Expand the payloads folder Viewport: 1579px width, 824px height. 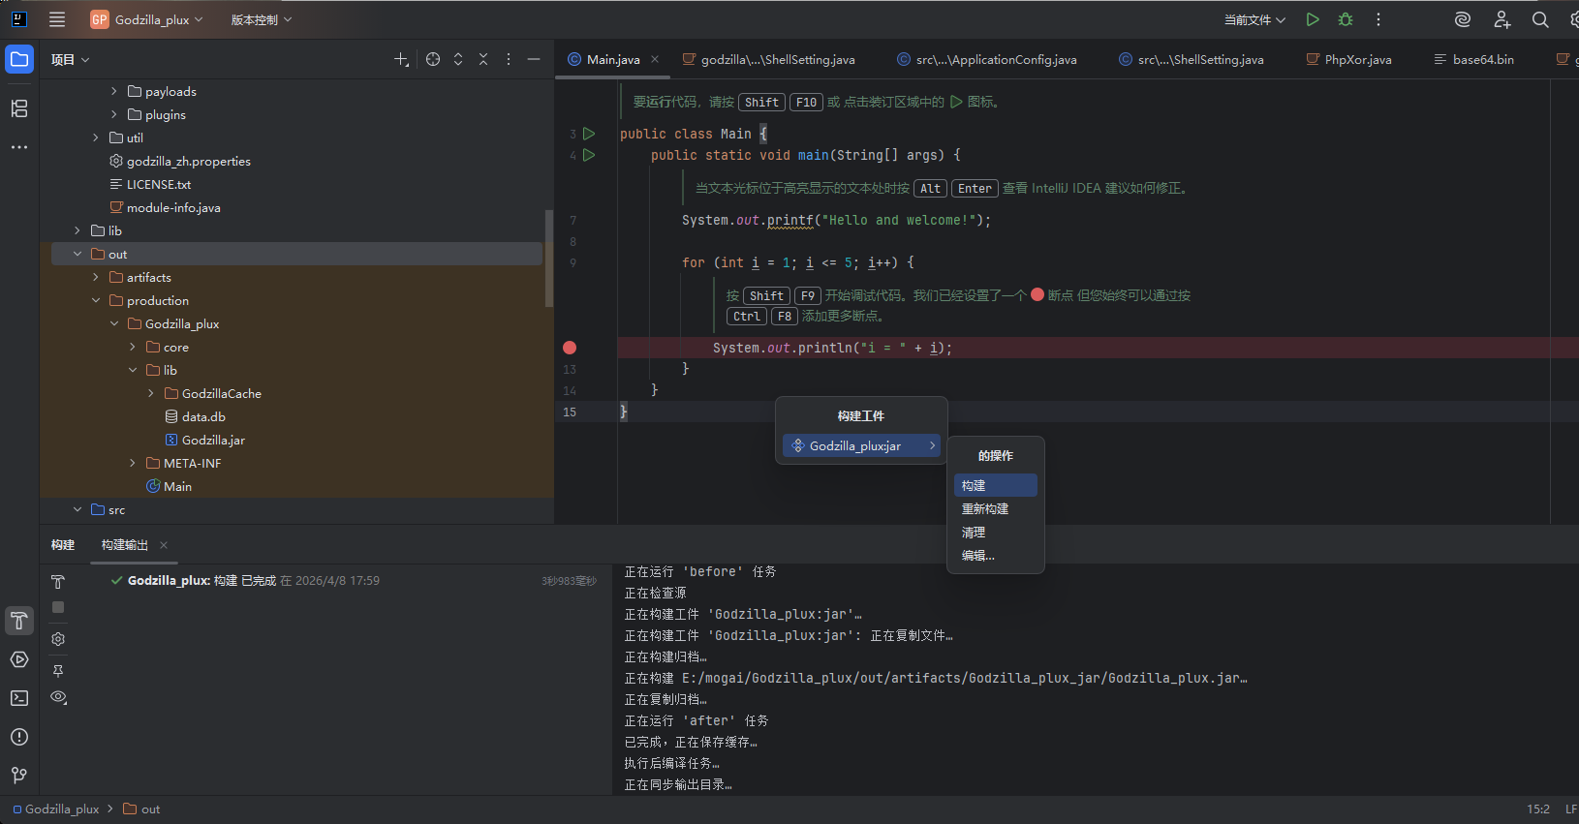(114, 92)
